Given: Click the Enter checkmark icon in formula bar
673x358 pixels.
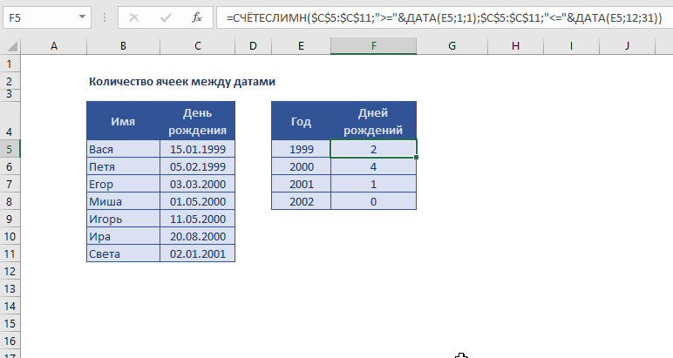Looking at the screenshot, I should click(x=166, y=17).
